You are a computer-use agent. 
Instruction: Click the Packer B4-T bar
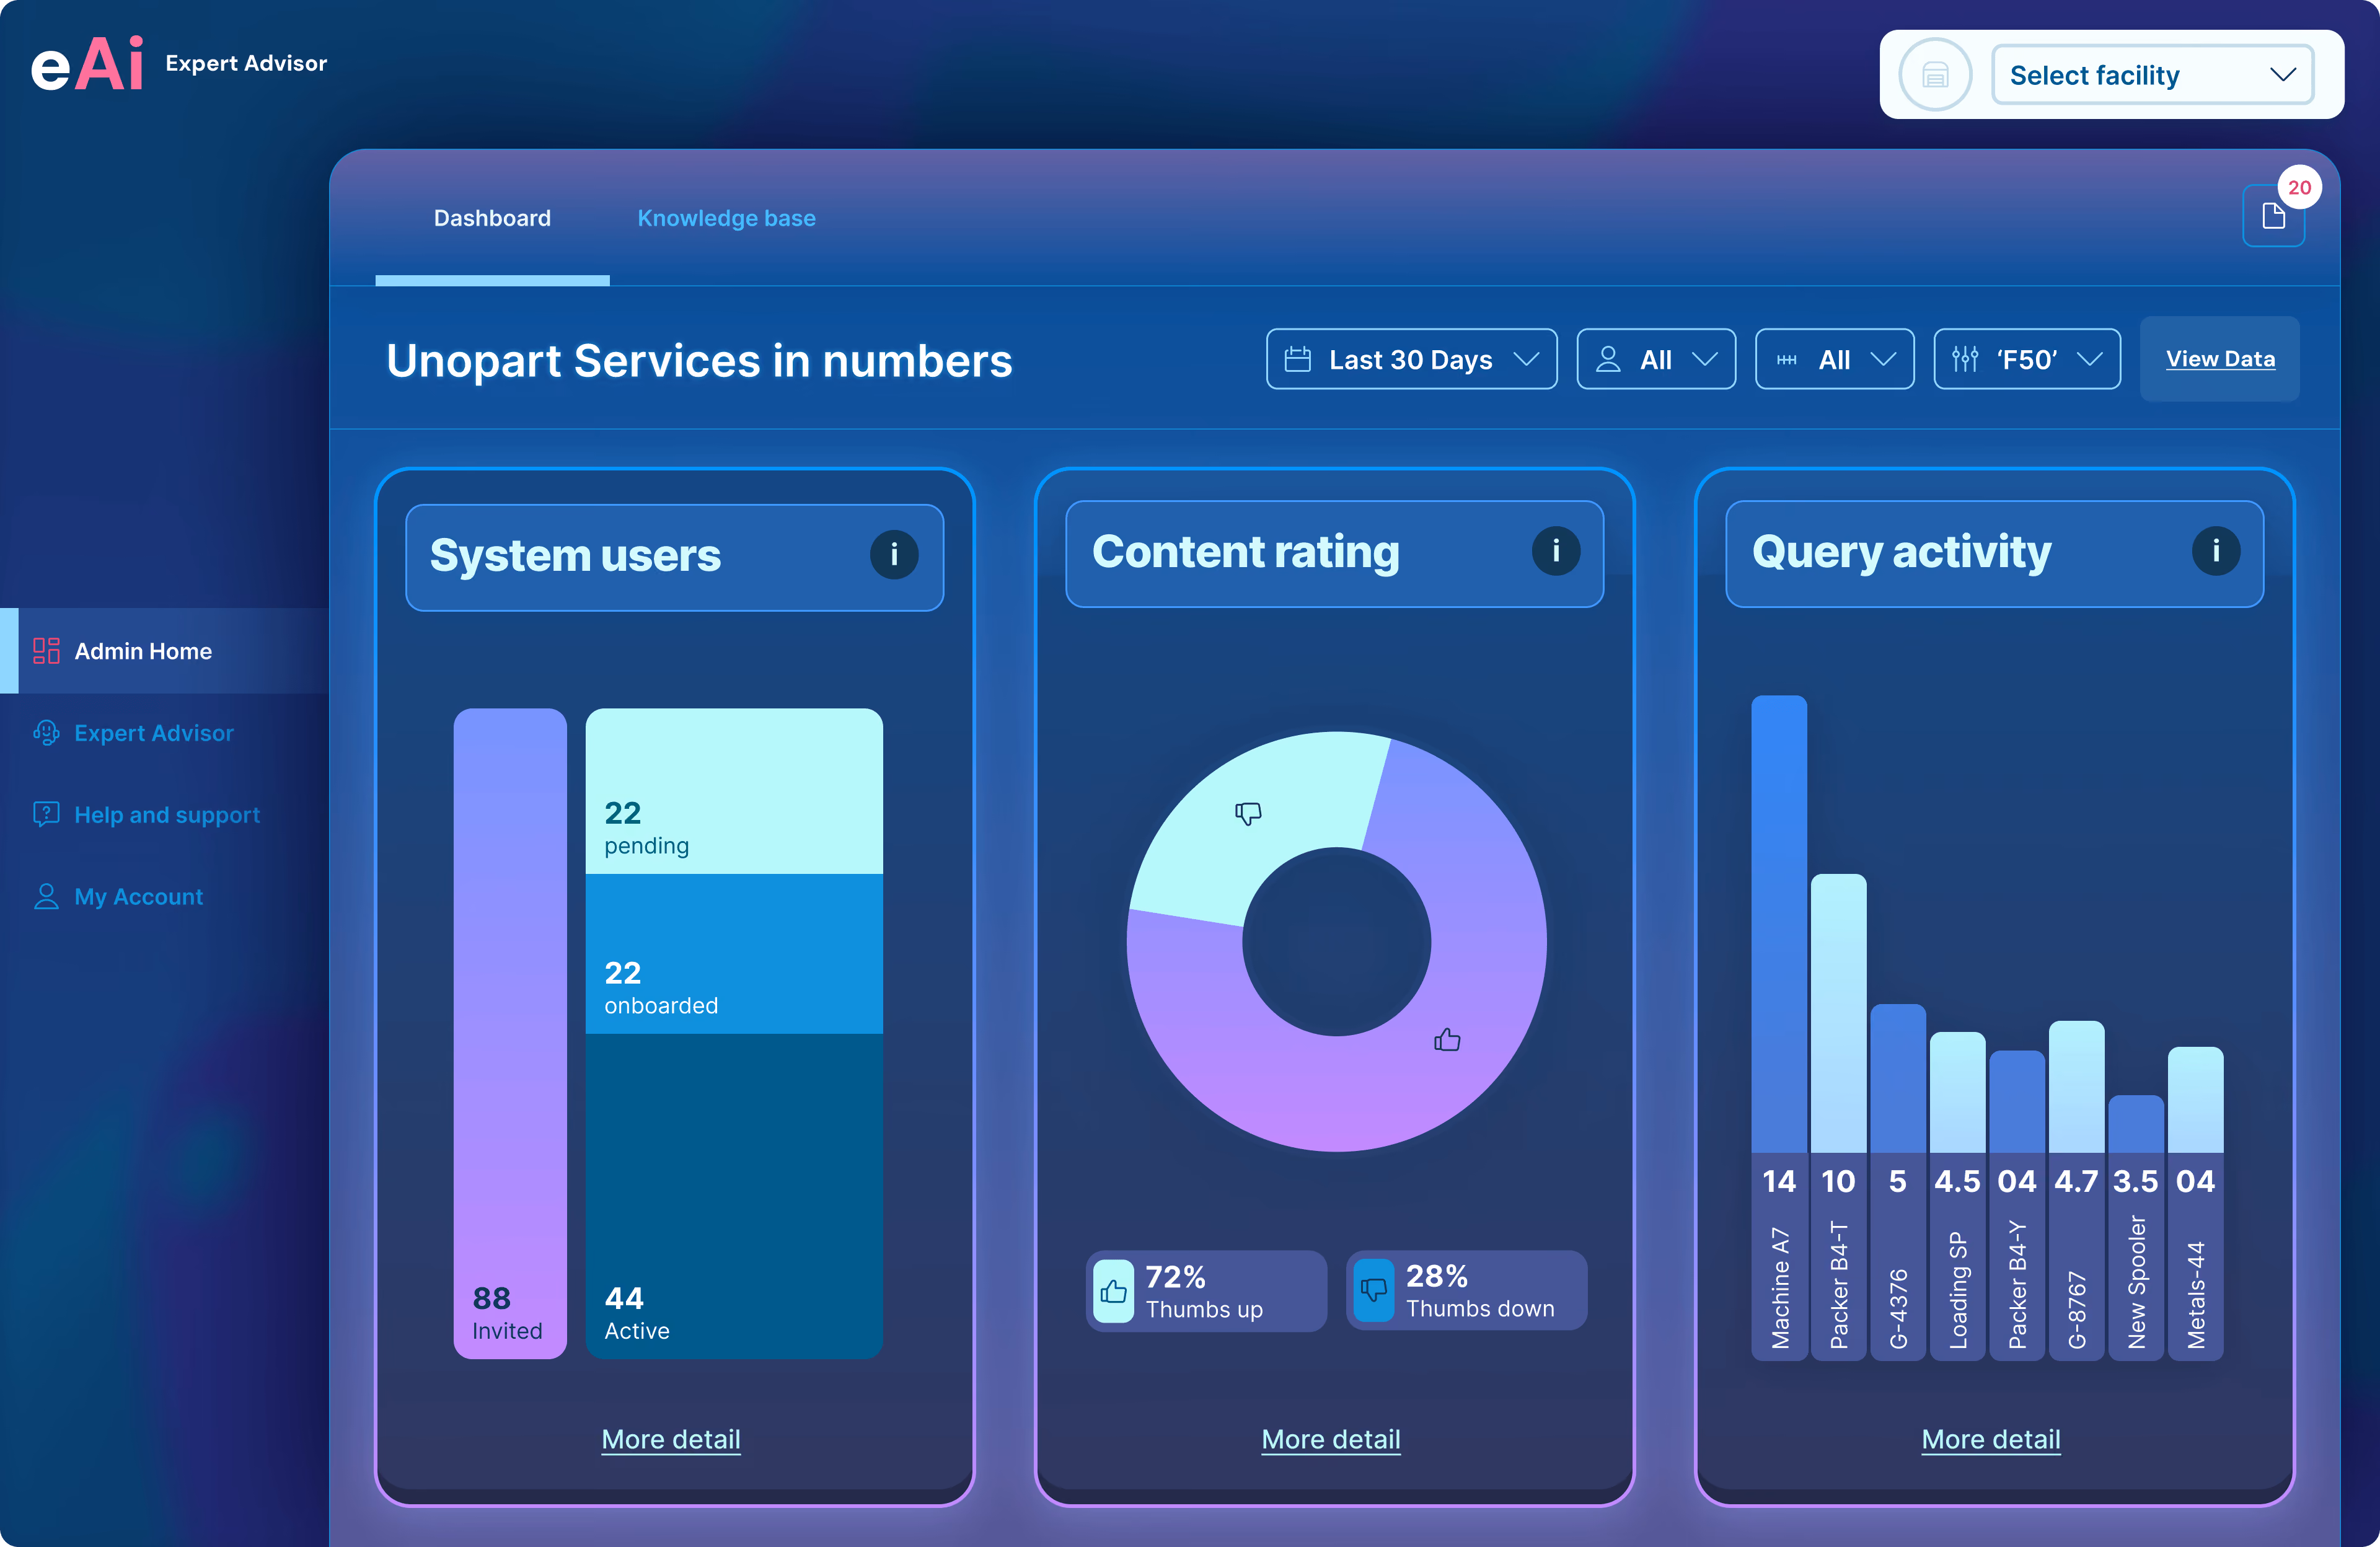(1838, 1013)
